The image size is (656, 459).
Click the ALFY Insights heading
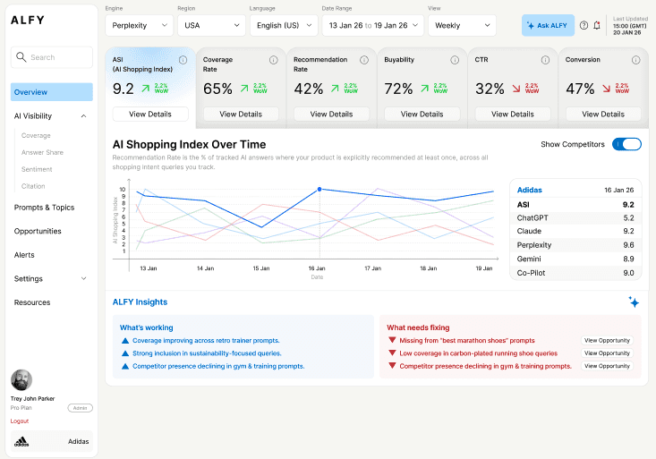click(x=140, y=302)
